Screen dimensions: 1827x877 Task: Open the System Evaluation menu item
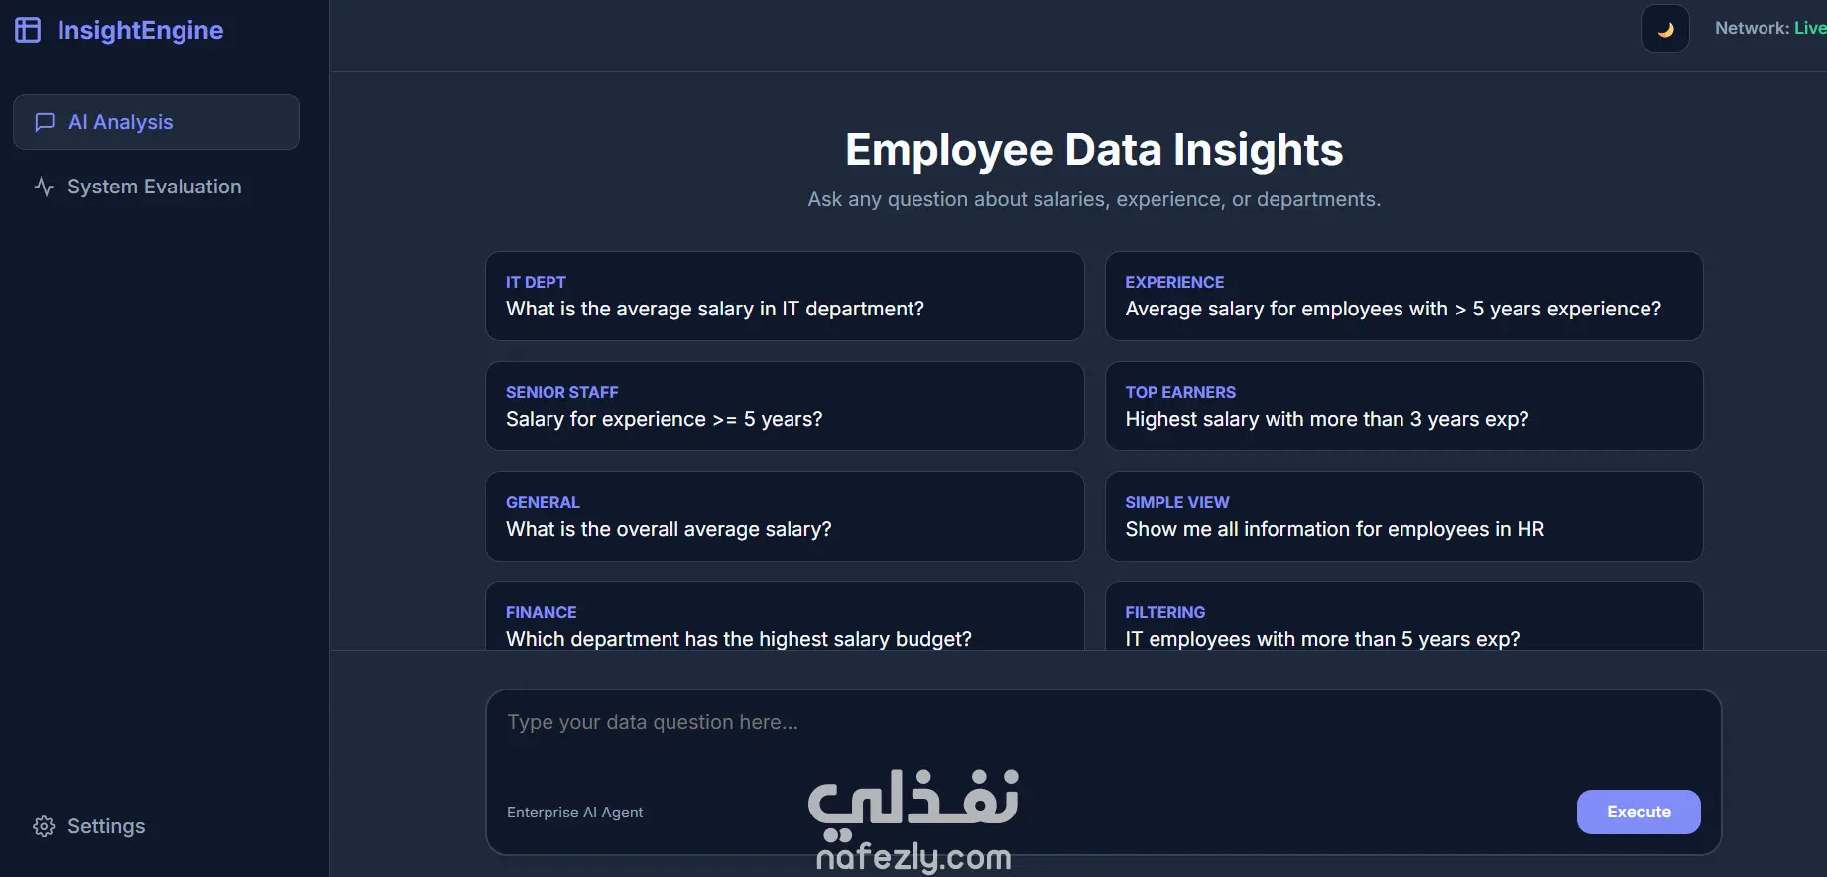coord(154,187)
